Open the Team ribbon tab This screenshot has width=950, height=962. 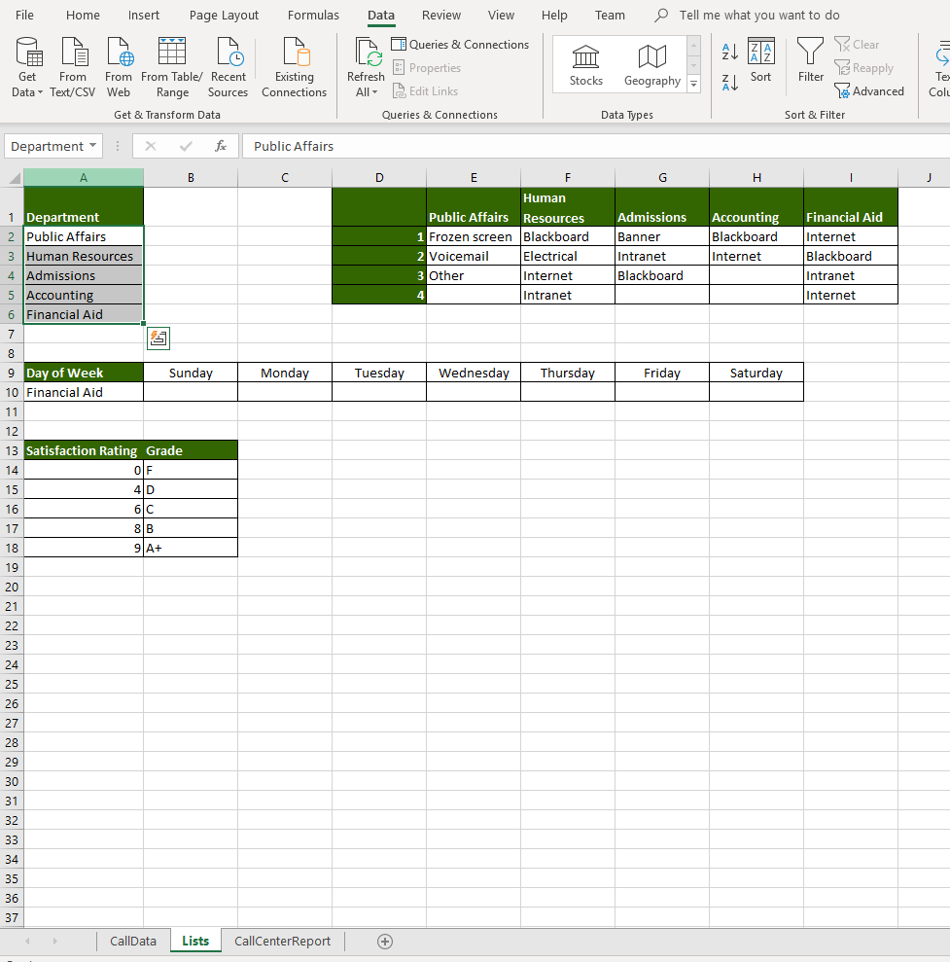[610, 15]
